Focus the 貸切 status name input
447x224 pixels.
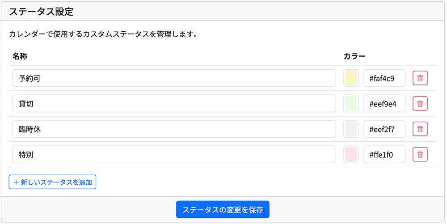pos(174,104)
